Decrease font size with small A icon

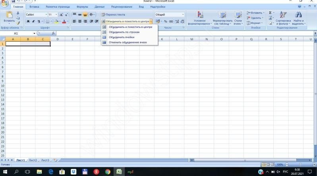pos(66,15)
